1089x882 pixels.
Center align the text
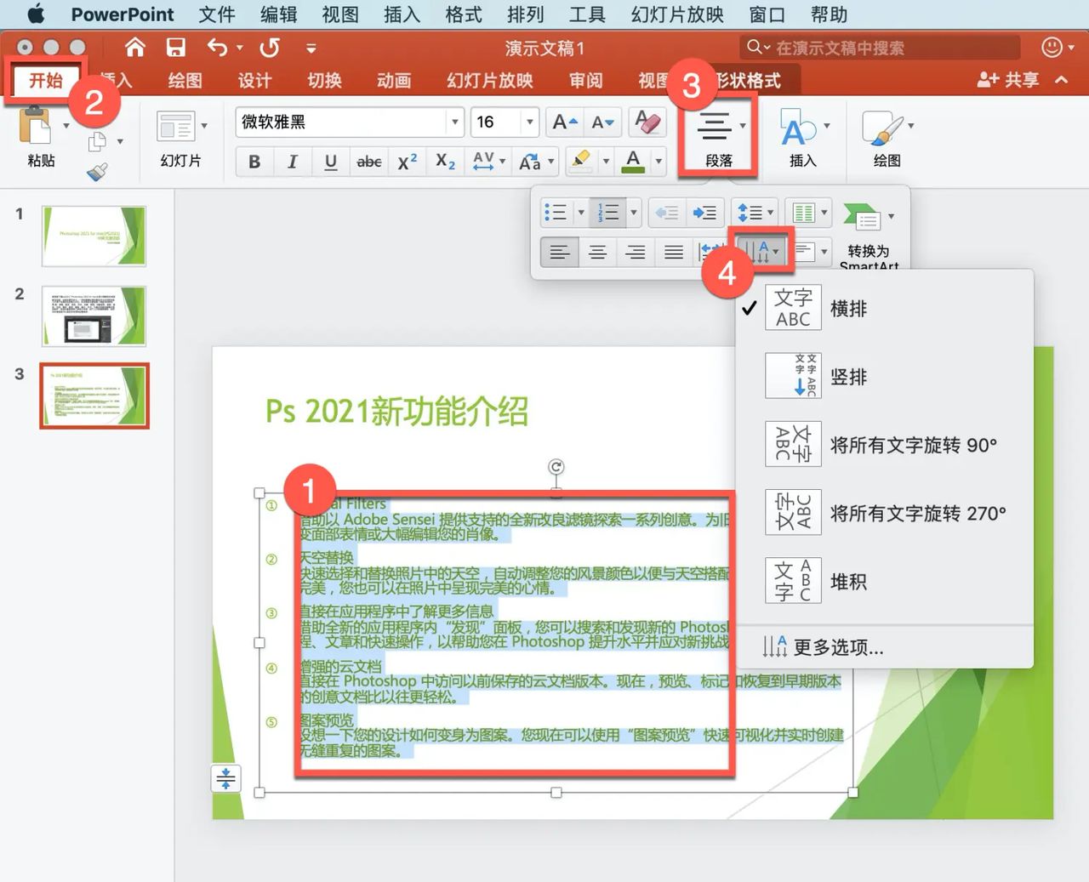(x=598, y=252)
